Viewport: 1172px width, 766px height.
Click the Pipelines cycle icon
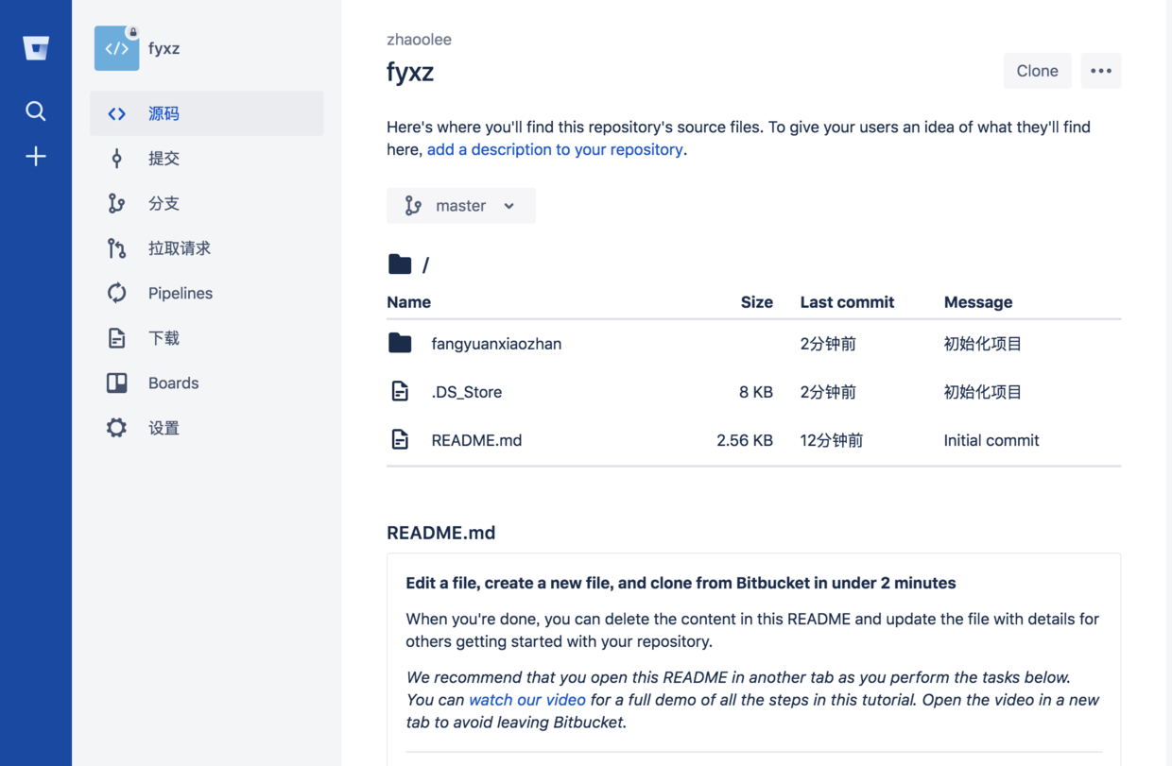[116, 293]
